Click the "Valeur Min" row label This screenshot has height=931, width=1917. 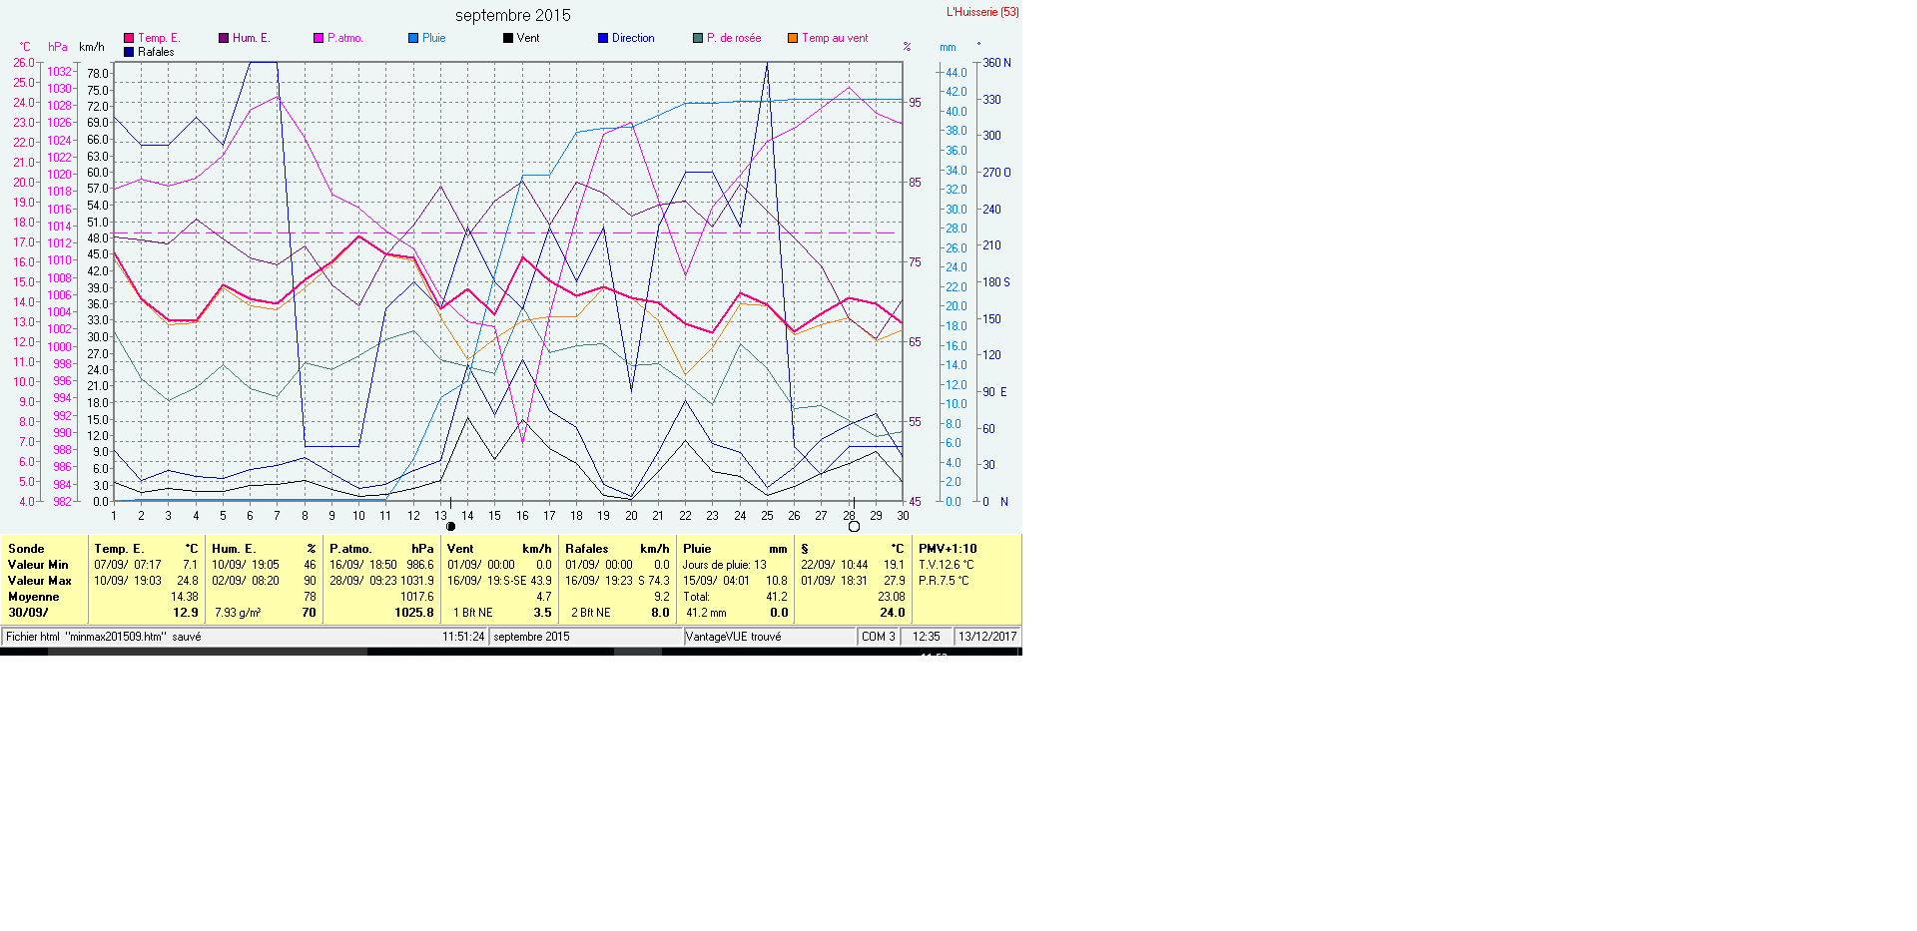(38, 565)
